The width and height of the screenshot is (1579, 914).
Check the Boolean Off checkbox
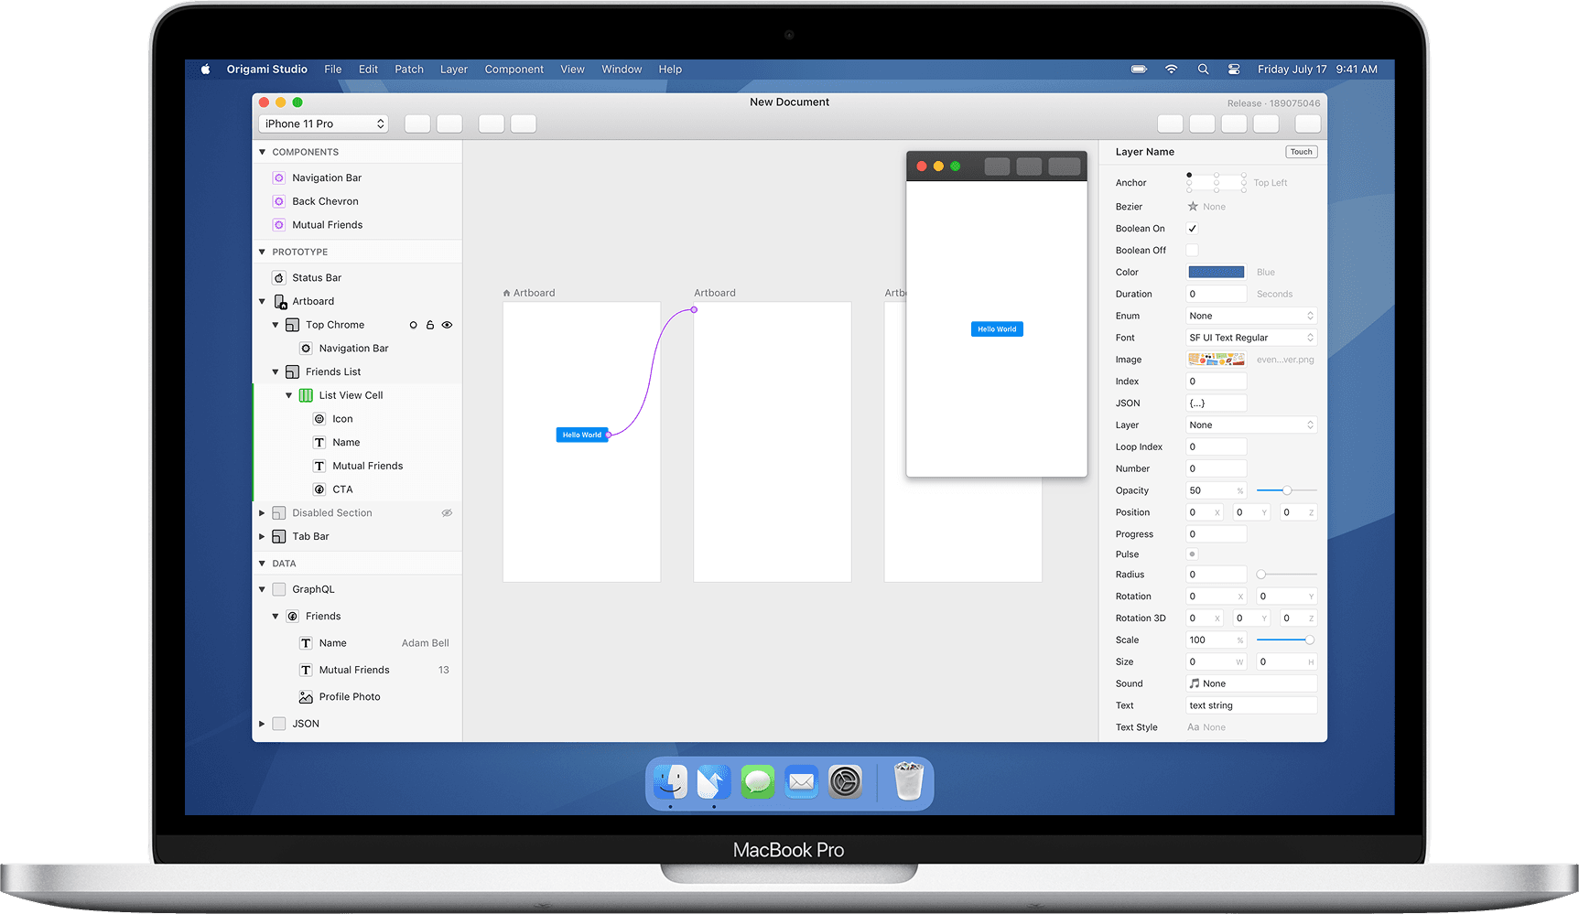pos(1193,251)
